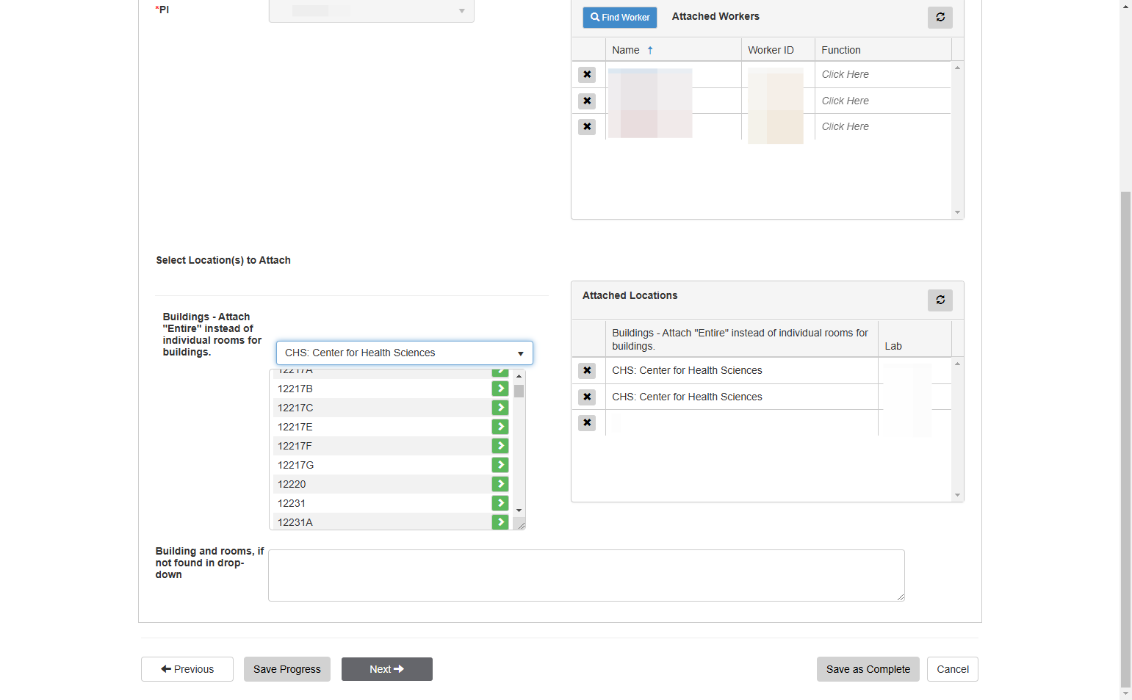Viewport: 1132px width, 700px height.
Task: Remove the blank attached location row
Action: [x=587, y=422]
